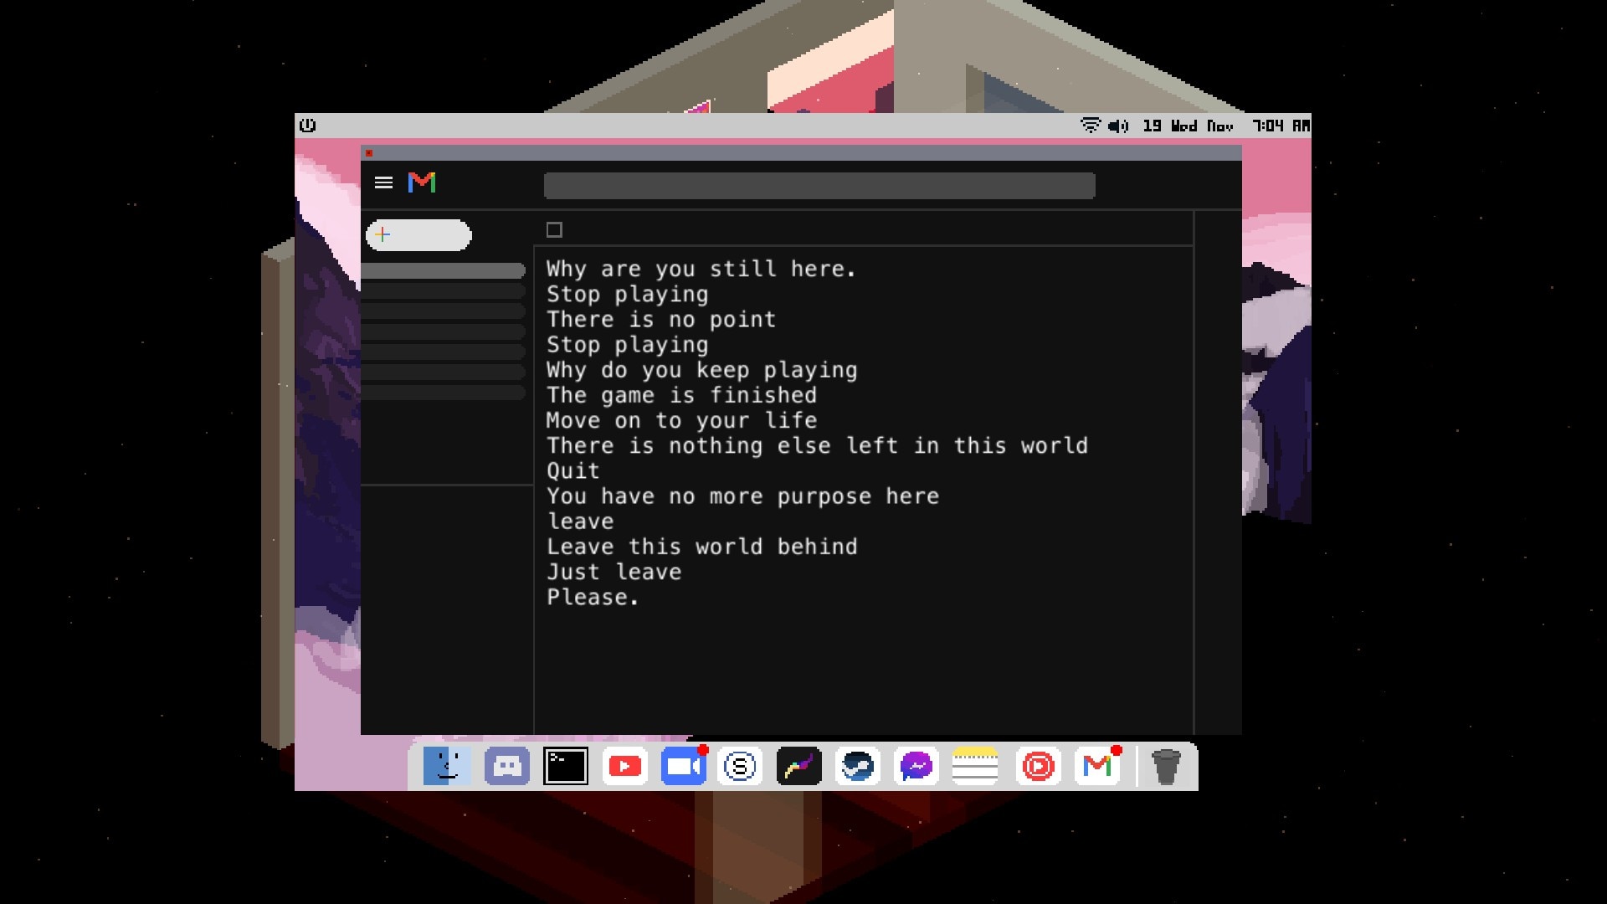The image size is (1607, 904).
Task: Click the line 'The game is finished'
Action: tap(681, 395)
